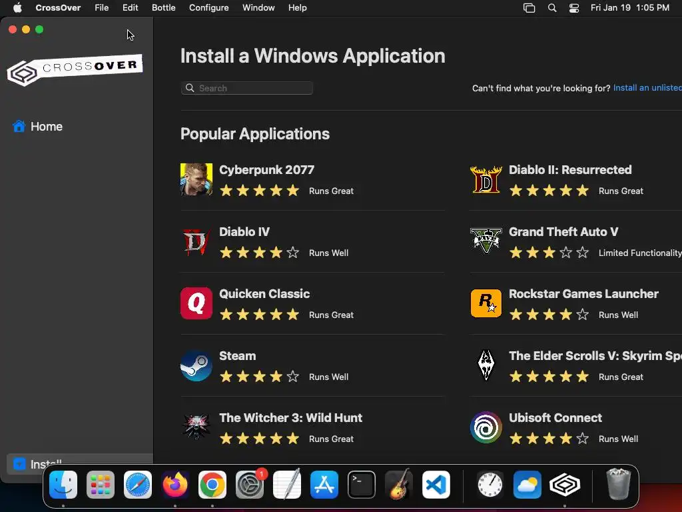
Task: Select Install in the sidebar
Action: click(80, 464)
